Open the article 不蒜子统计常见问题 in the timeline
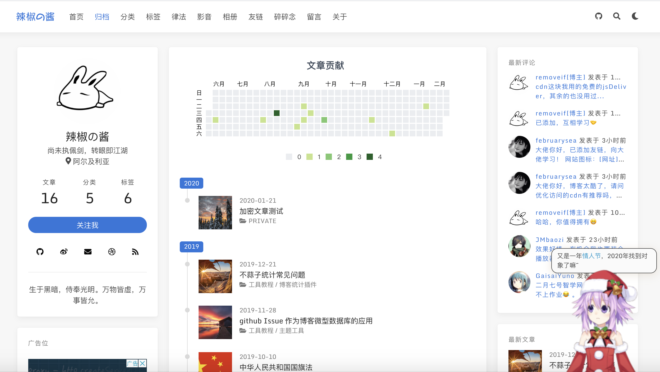This screenshot has height=372, width=660. (x=272, y=275)
